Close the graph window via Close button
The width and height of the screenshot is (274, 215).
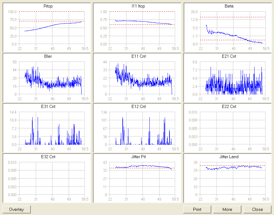[x=257, y=209]
